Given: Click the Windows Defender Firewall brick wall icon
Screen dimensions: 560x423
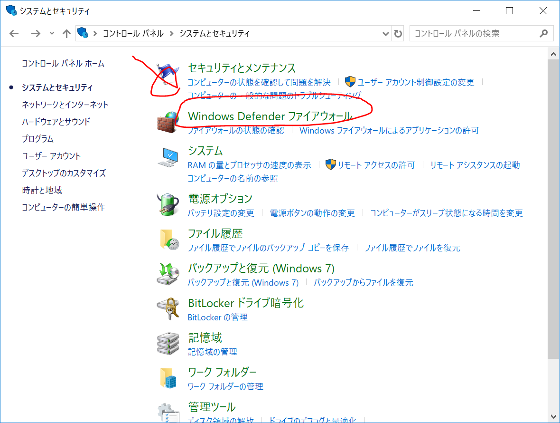Looking at the screenshot, I should point(168,122).
